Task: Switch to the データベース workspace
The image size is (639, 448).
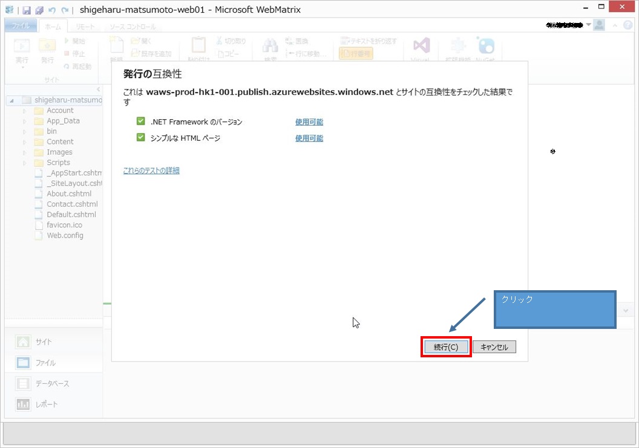Action: (53, 383)
